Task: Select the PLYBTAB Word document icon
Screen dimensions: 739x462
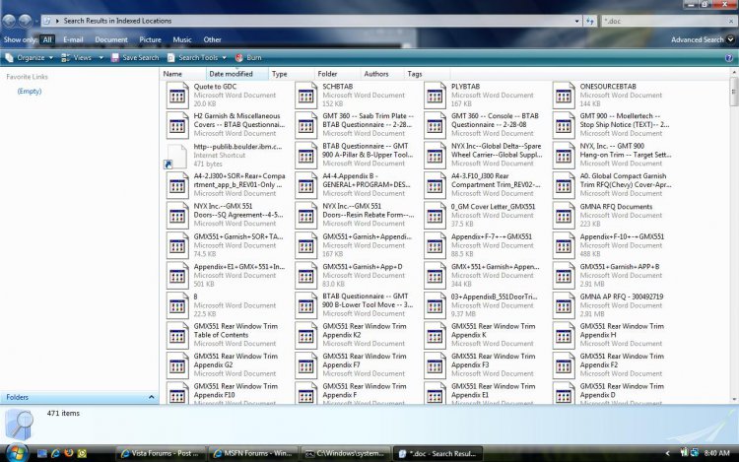Action: tap(435, 96)
